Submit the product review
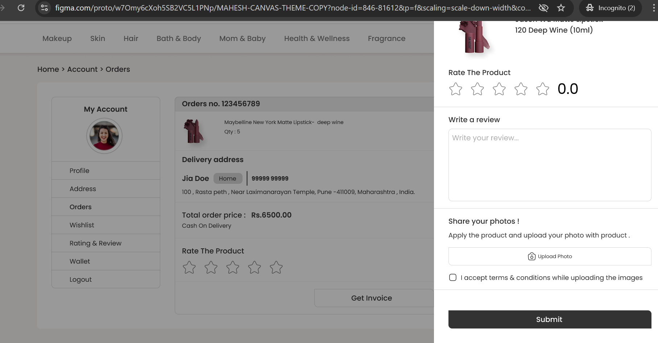Viewport: 658px width, 343px height. [x=550, y=319]
